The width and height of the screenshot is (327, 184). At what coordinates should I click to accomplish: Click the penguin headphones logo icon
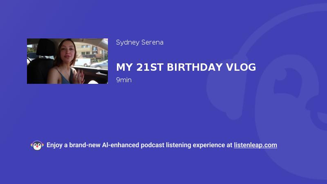(37, 146)
